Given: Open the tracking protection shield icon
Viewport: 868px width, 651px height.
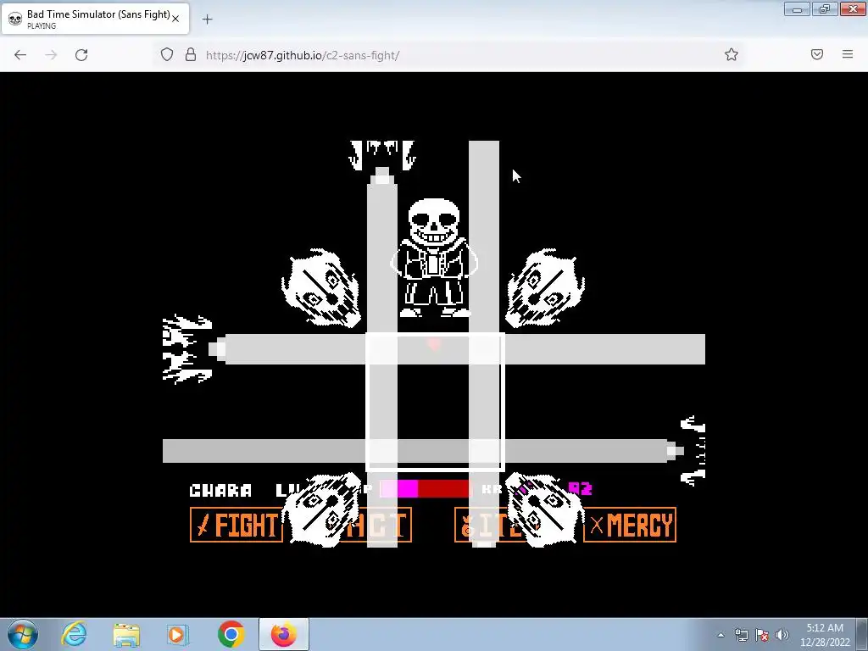Looking at the screenshot, I should (167, 54).
